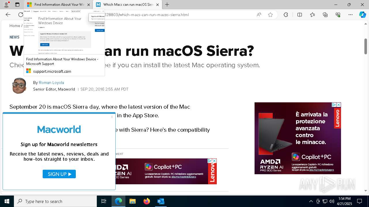Click the vertical scrollbar thumb
Screen dimensions: 369x207
coord(366,46)
